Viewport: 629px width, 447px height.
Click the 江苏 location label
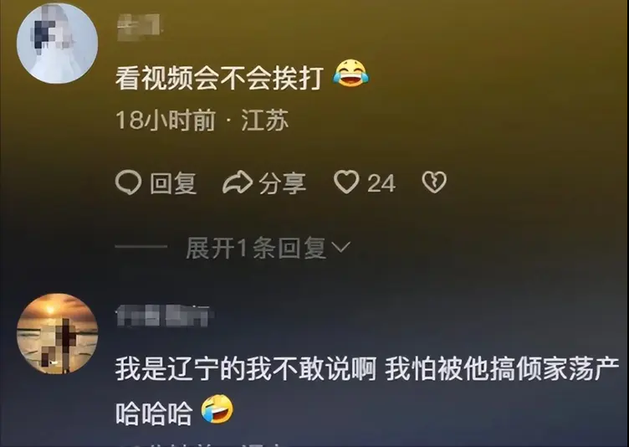(265, 120)
